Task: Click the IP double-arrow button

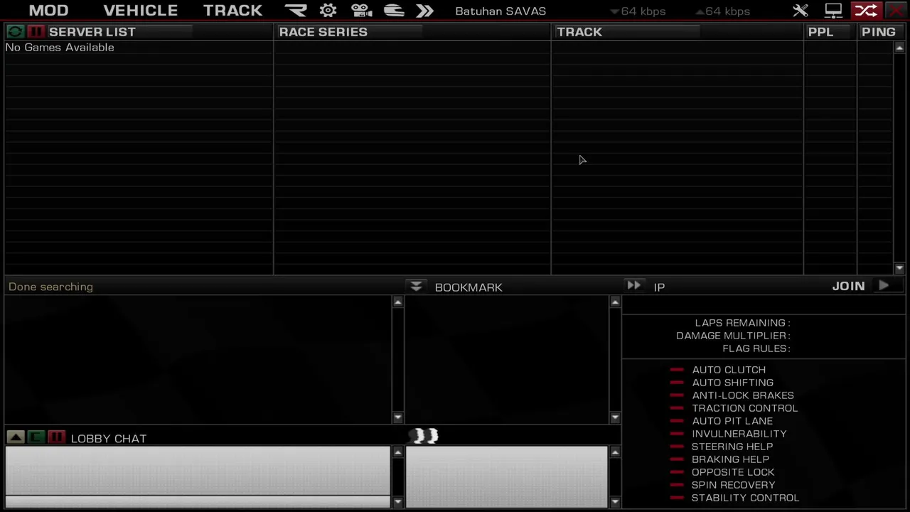Action: click(633, 286)
